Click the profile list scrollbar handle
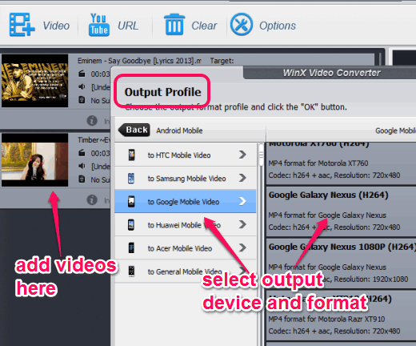416x346 pixels. (261, 155)
